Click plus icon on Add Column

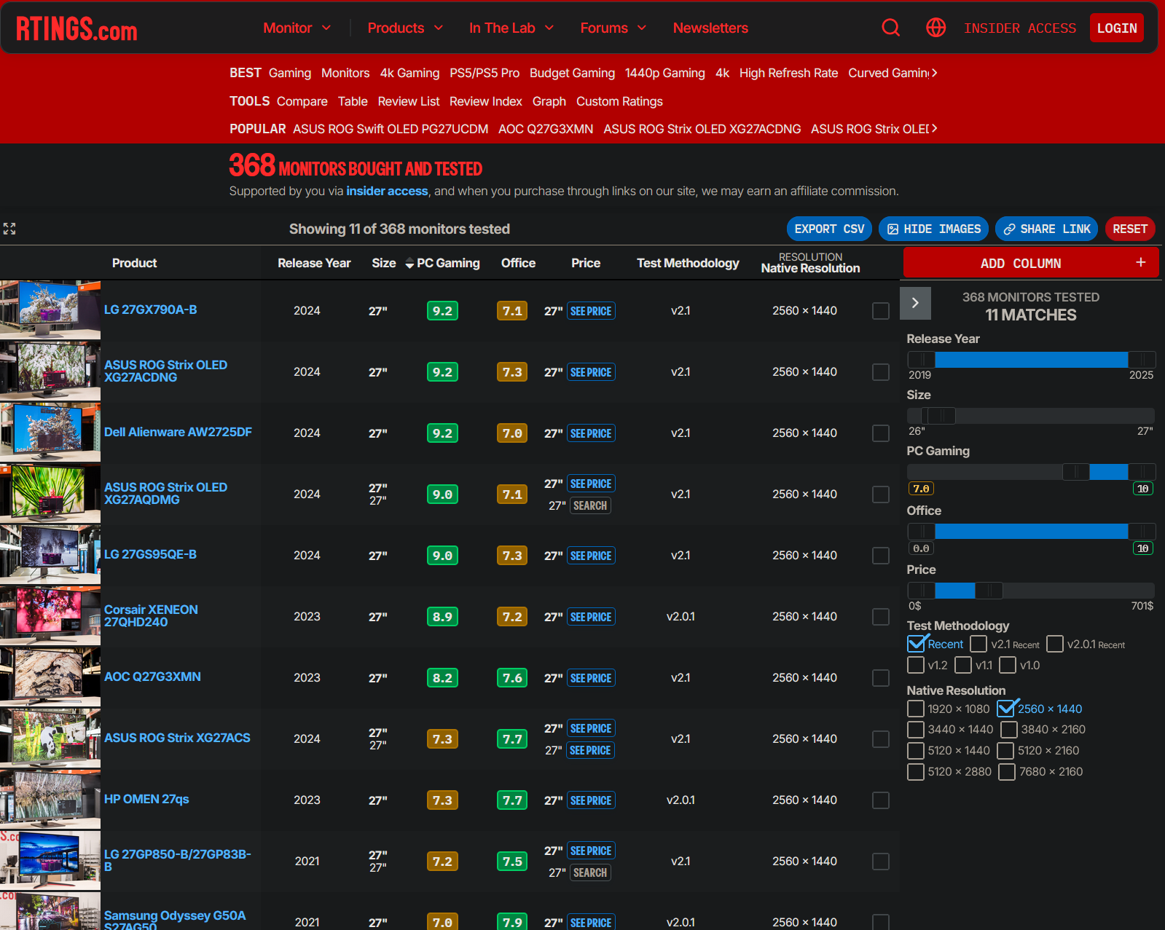pyautogui.click(x=1140, y=262)
